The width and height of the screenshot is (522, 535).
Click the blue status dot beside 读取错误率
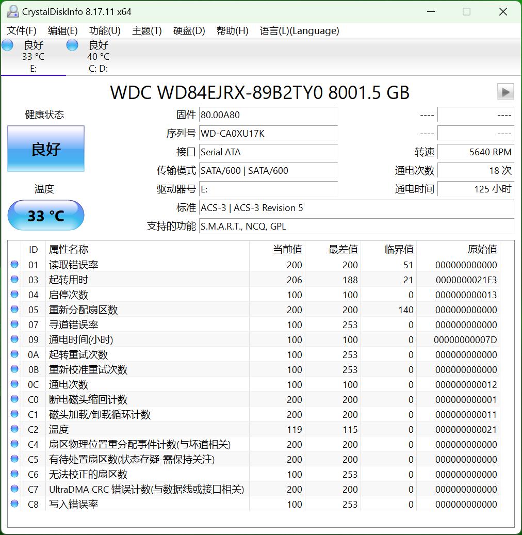pos(14,265)
